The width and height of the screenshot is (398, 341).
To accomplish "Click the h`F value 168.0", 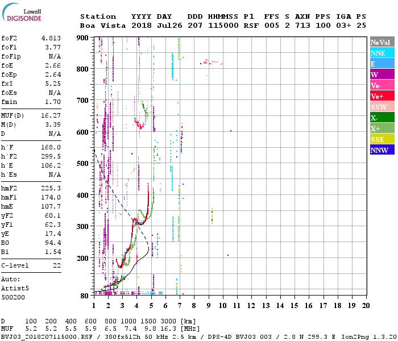I will [51, 147].
